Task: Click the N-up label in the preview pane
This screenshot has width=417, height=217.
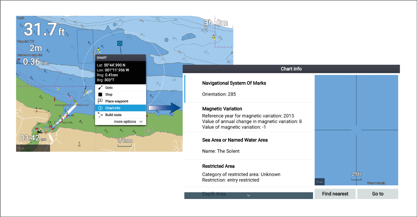Action: (x=319, y=182)
